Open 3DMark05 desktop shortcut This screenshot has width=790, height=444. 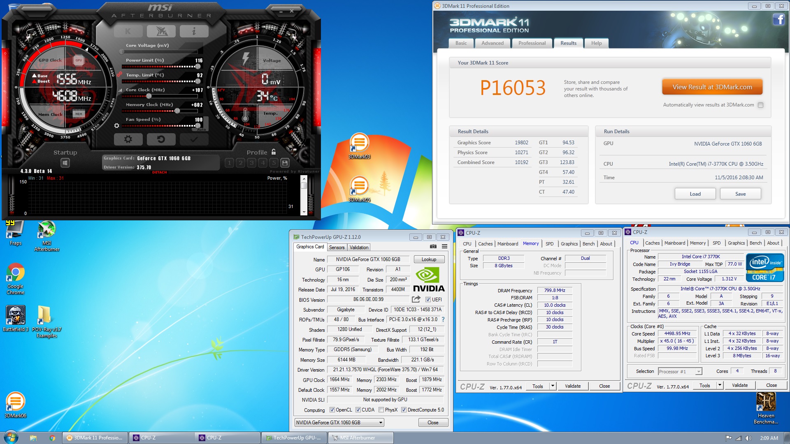(359, 189)
